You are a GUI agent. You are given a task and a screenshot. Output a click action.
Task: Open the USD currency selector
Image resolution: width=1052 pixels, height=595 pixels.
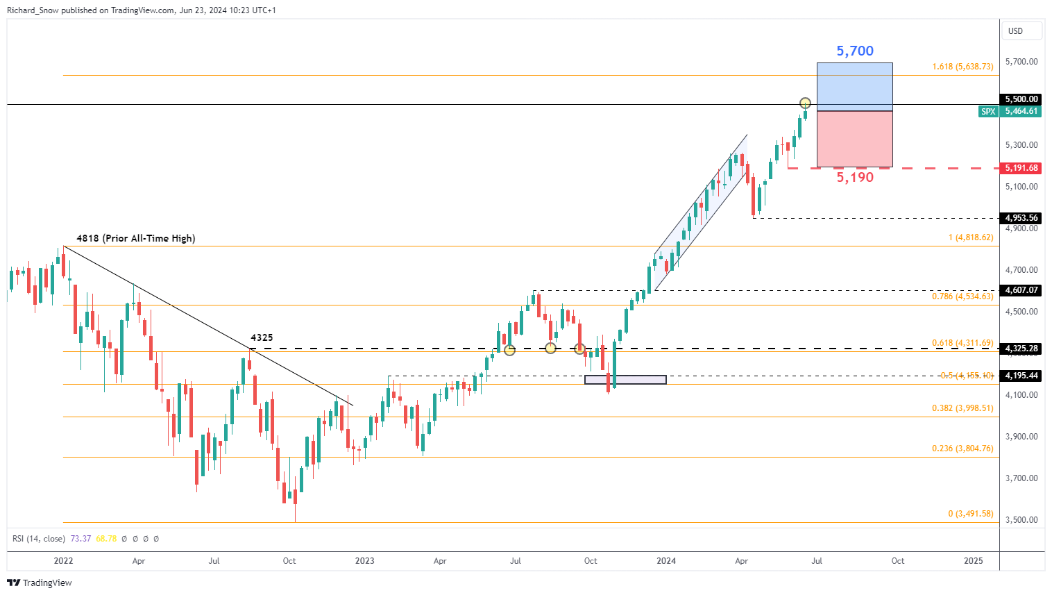[1022, 31]
